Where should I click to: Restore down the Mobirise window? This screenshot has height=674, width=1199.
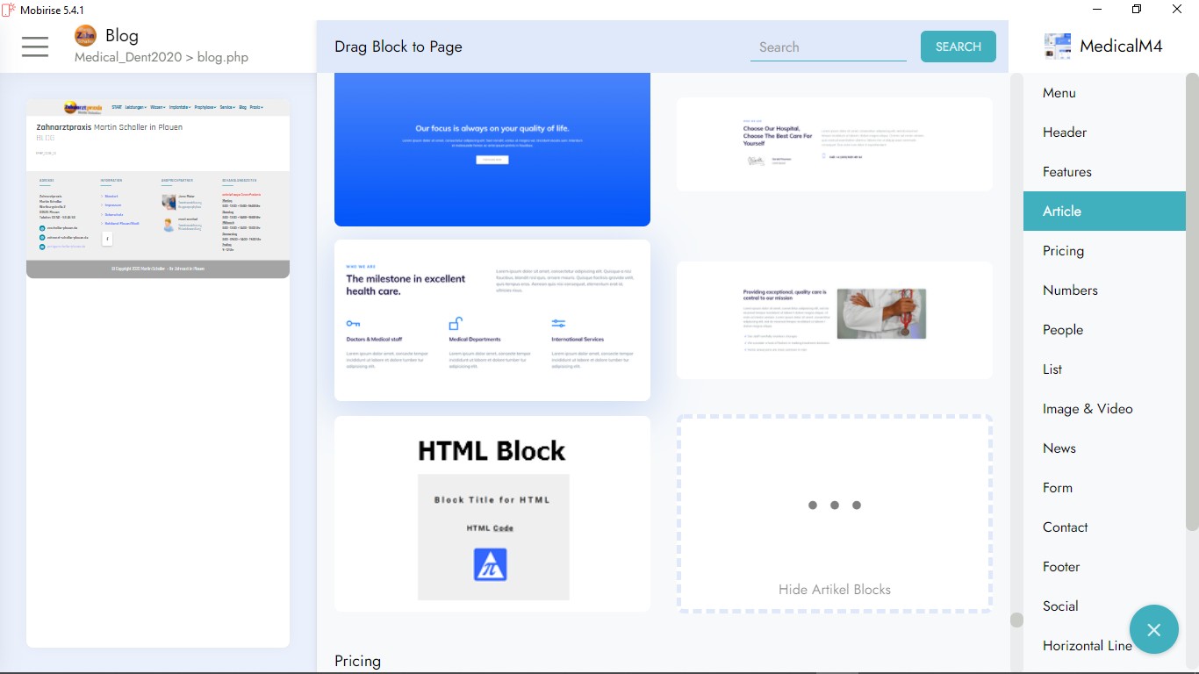click(1137, 10)
